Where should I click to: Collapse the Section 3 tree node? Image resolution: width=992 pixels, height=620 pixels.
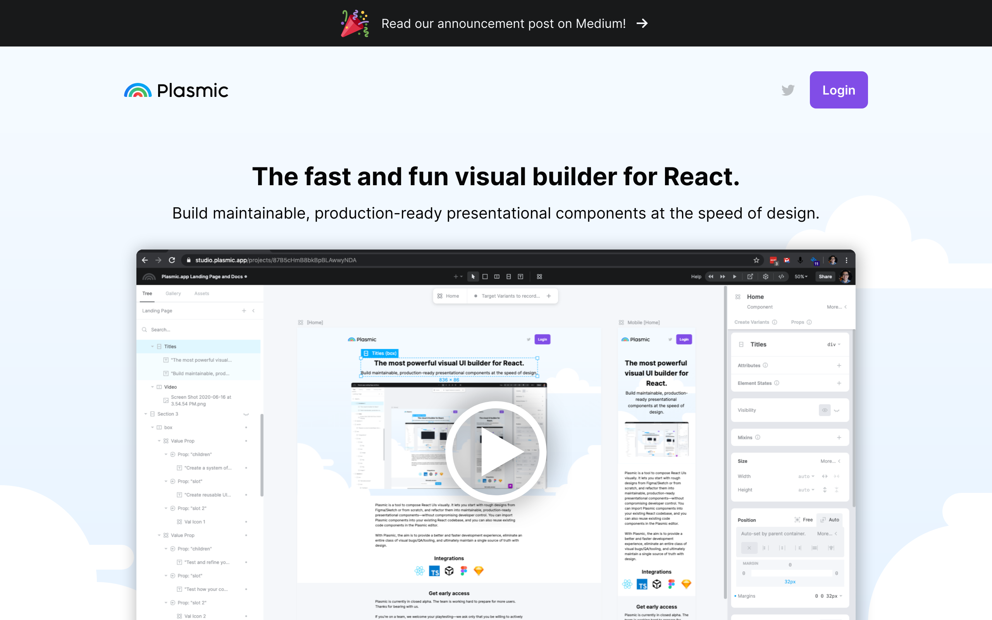tap(146, 414)
